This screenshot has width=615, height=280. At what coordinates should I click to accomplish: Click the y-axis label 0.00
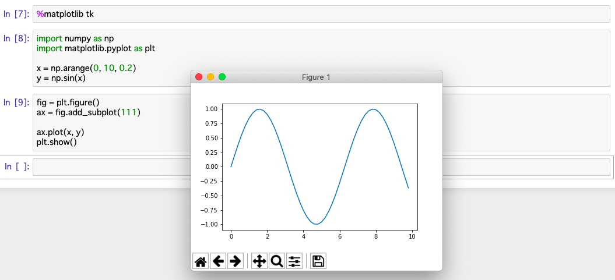coord(212,167)
